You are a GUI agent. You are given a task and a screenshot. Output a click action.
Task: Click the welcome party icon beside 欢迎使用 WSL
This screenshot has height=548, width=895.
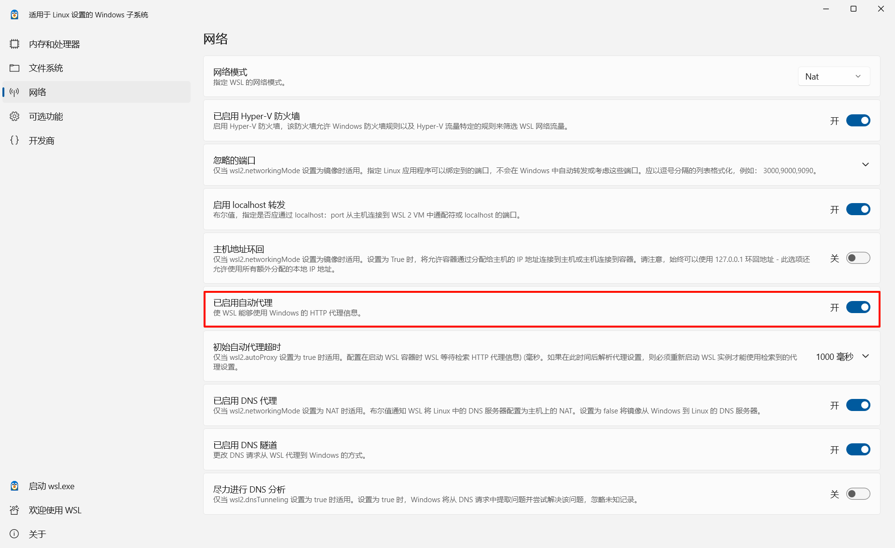pos(14,510)
